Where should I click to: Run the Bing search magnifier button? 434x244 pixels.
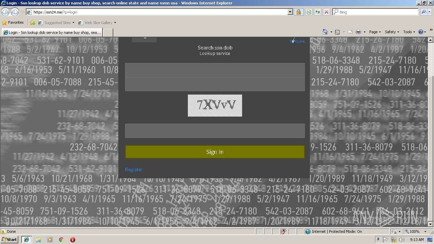click(423, 12)
